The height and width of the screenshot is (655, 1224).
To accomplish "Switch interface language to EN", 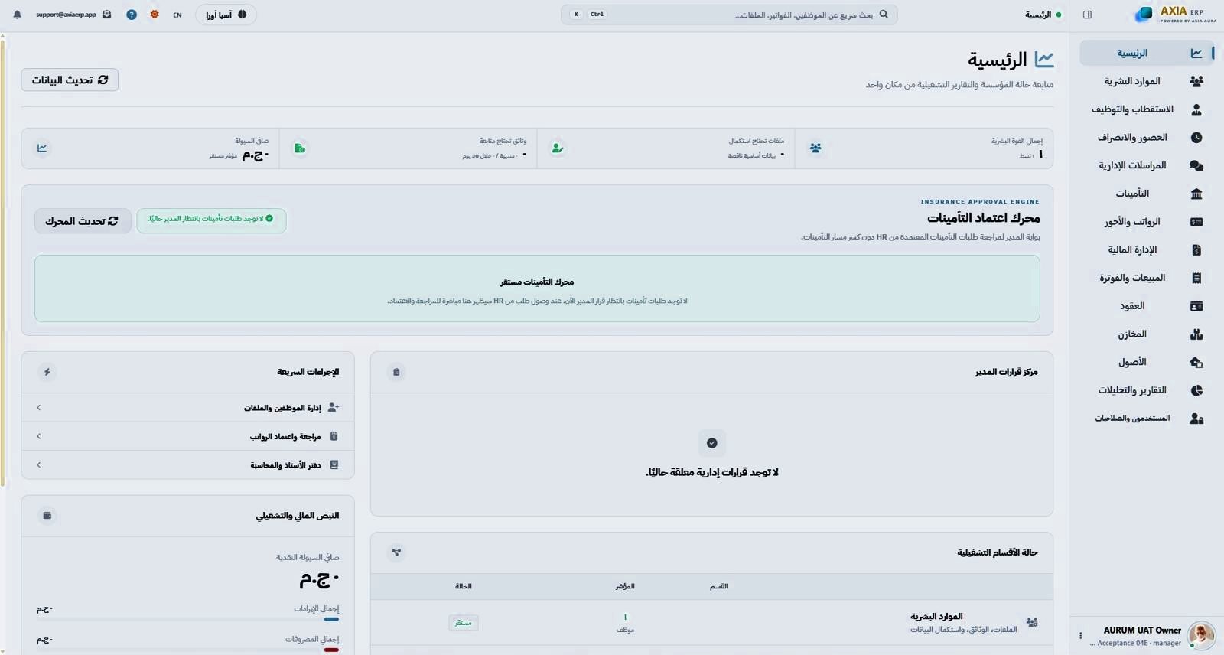I will click(x=177, y=15).
